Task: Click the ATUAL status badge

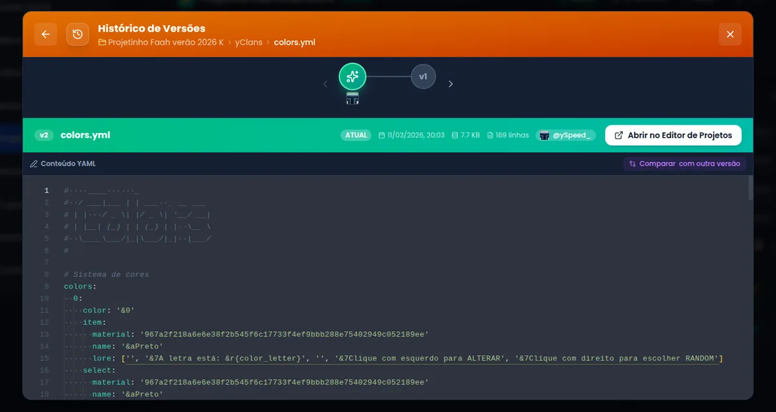Action: coord(356,135)
